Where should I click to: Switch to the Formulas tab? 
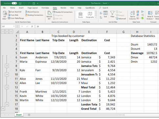45,8
